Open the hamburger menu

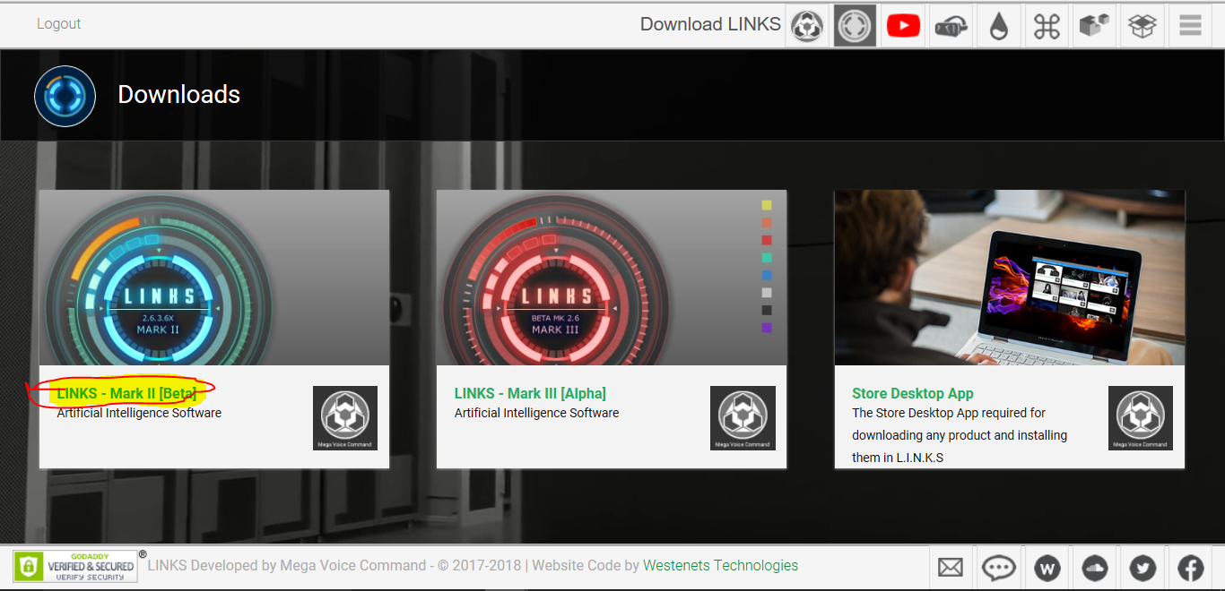(1190, 25)
